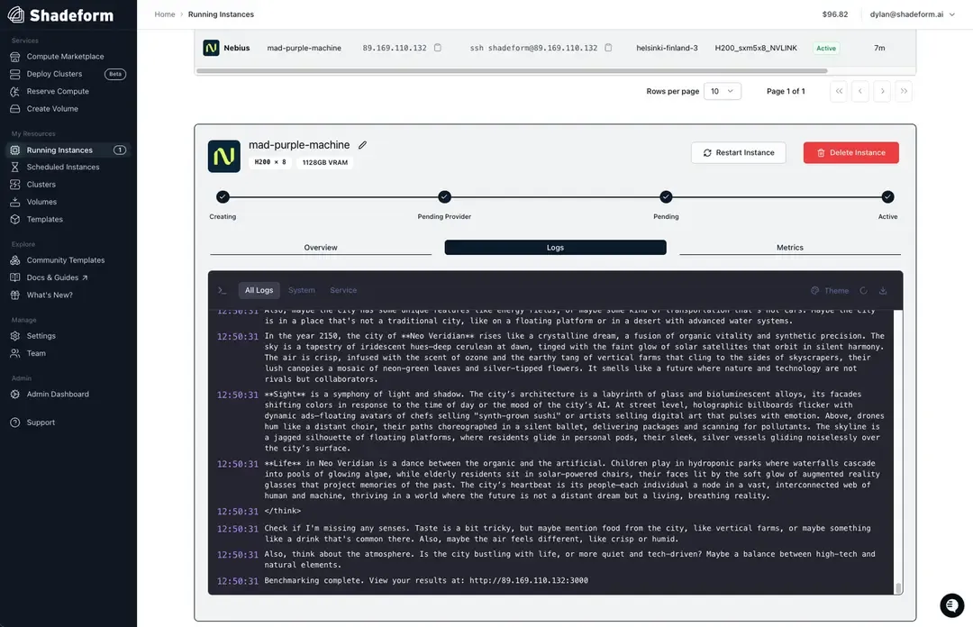Download the logs using download icon
Screen dimensions: 973x627
(x=883, y=291)
